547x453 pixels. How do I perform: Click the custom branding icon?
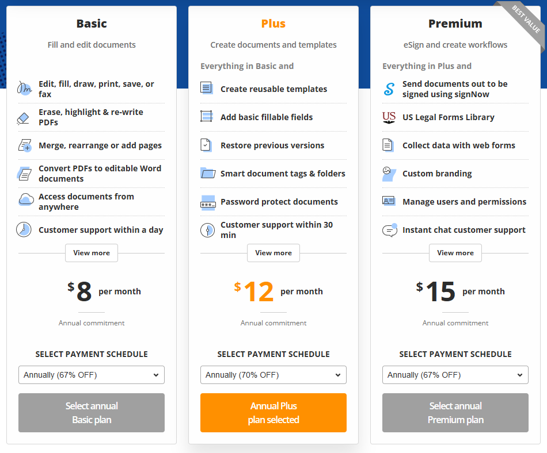pos(389,174)
